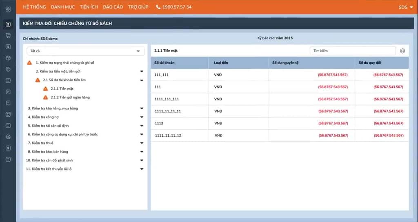Open the TIỆN ÍCH menu

pos(89,7)
